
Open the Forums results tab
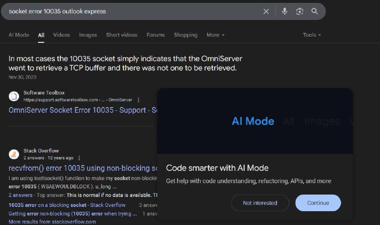tap(156, 35)
